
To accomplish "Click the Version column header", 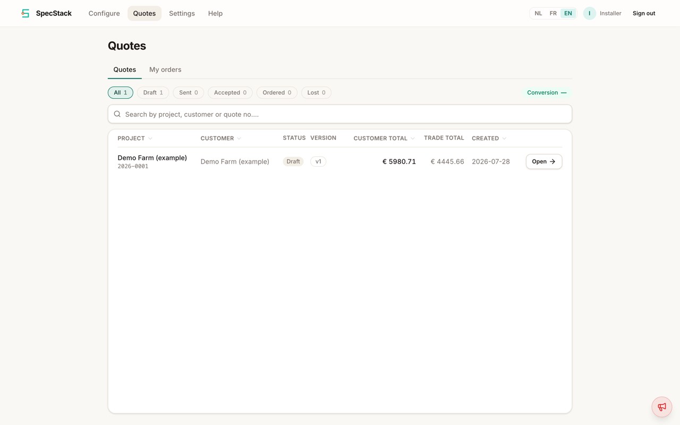I will coord(323,138).
